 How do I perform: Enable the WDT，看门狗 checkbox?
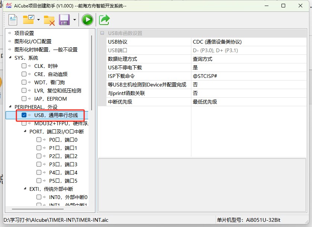(x=24, y=82)
